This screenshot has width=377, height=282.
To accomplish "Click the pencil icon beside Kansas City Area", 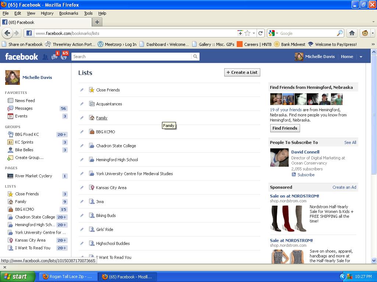I will coord(82,188).
